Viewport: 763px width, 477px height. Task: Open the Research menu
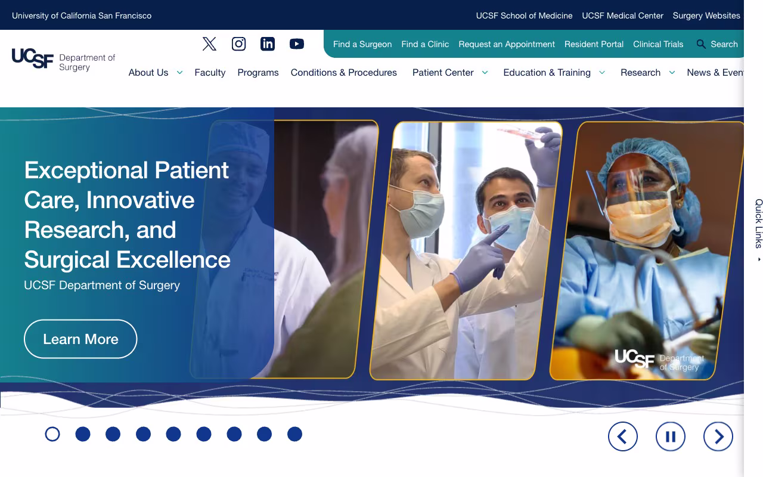[640, 73]
